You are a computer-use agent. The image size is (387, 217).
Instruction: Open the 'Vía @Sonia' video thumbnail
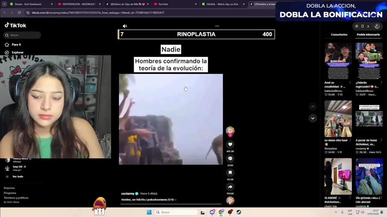pyautogui.click(x=369, y=176)
